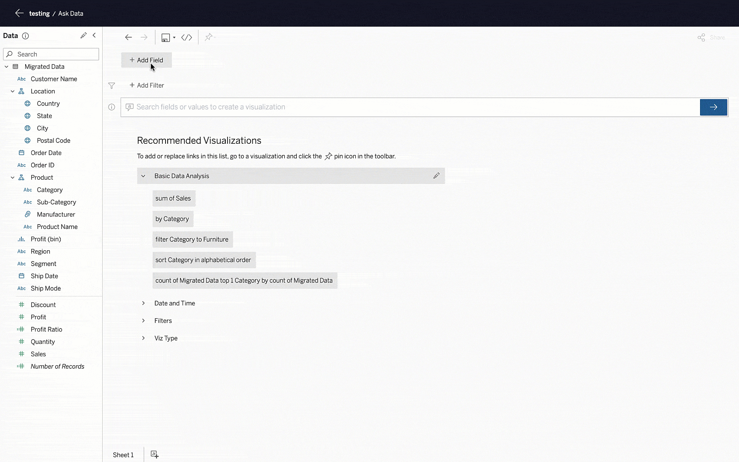Expand the Date and Time section
This screenshot has height=462, width=739.
point(144,303)
